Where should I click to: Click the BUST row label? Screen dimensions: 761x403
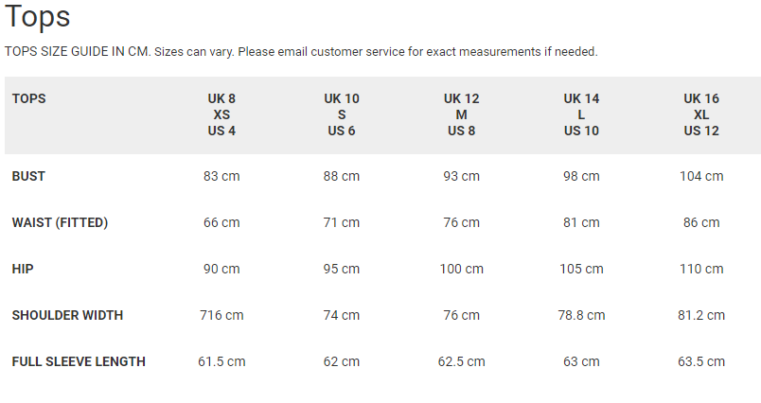tap(28, 176)
